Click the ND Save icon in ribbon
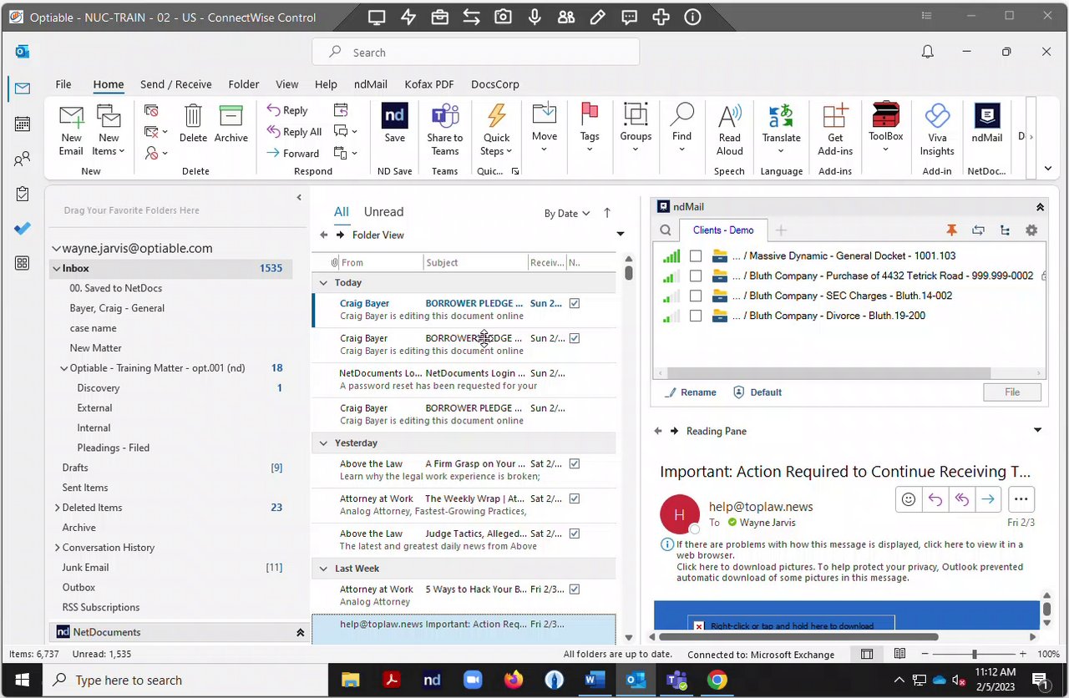This screenshot has height=698, width=1069. (x=394, y=118)
